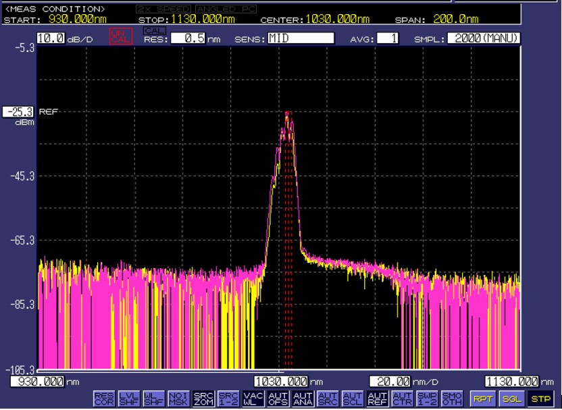Toggle the AUT OFS auto offset icon
The image size is (562, 410).
pos(278,399)
